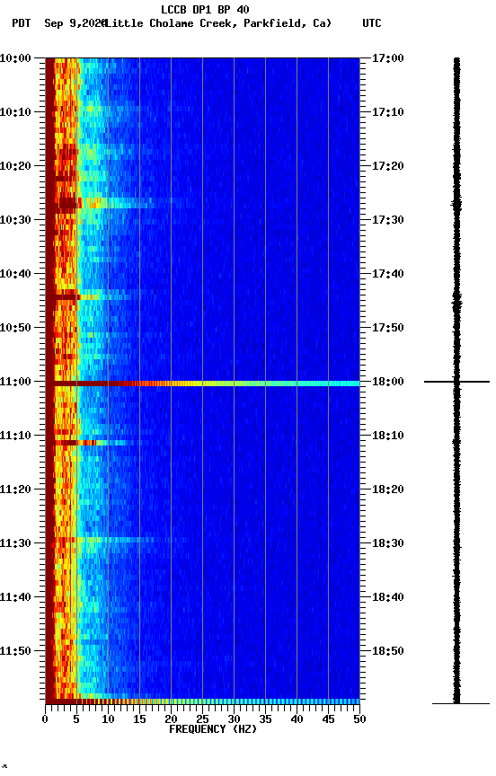Click the '18:30' UTC time label
496x776 pixels.
[x=388, y=544]
